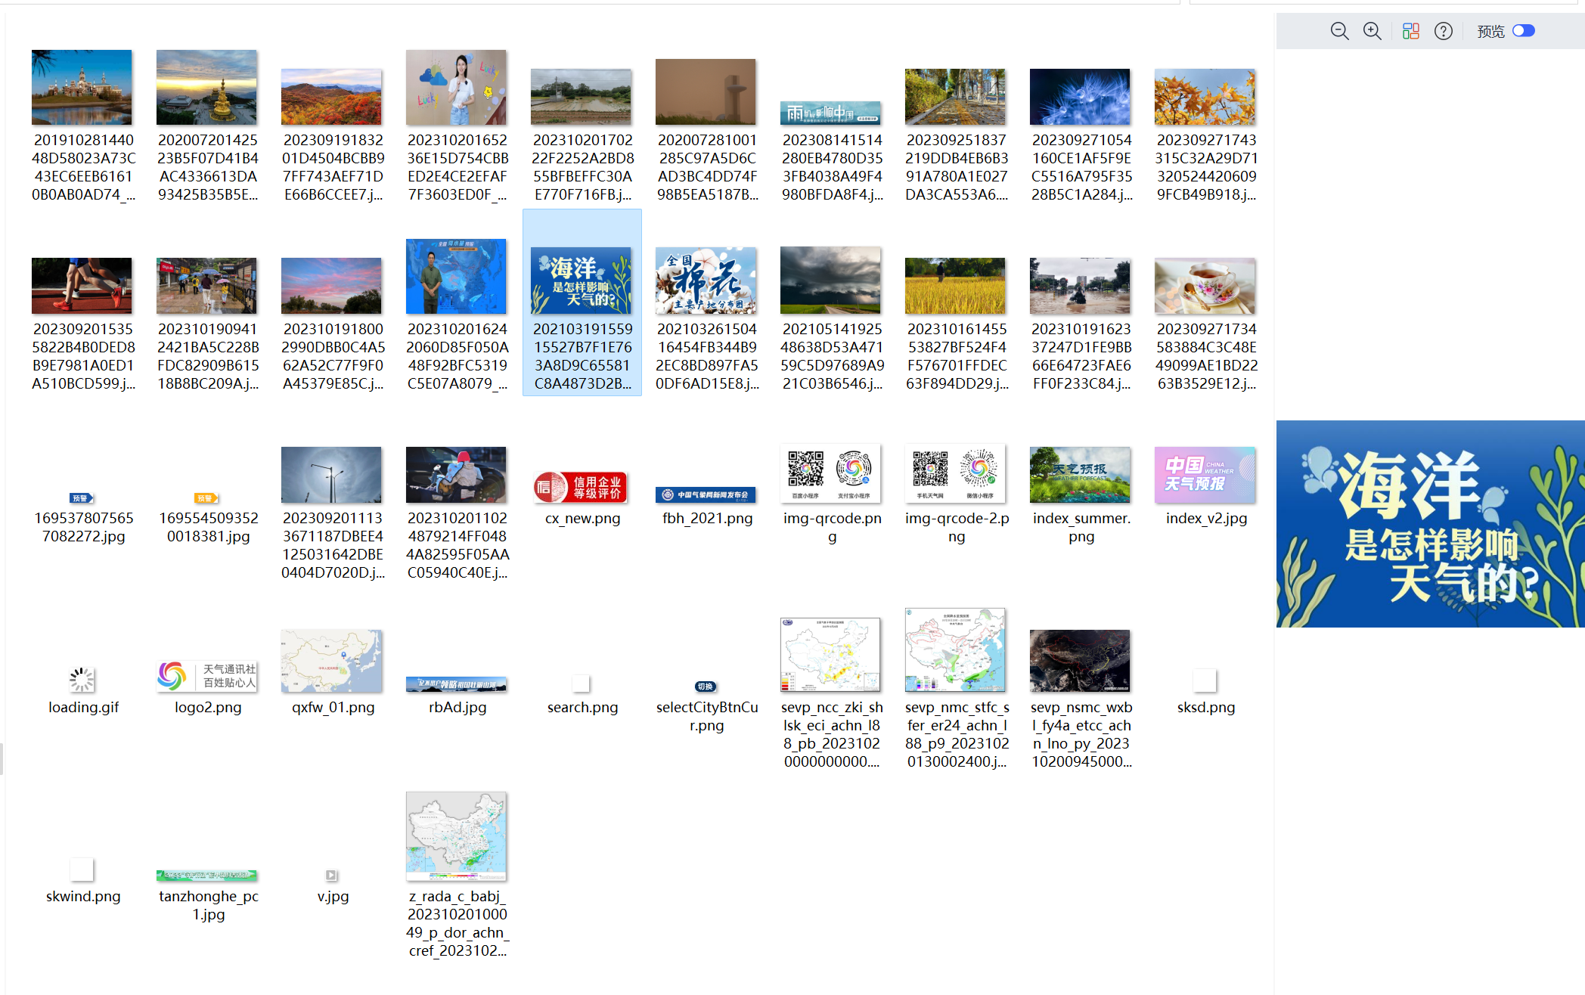The image size is (1585, 995).
Task: Select the index_summer.png thumbnail
Action: click(x=1080, y=475)
